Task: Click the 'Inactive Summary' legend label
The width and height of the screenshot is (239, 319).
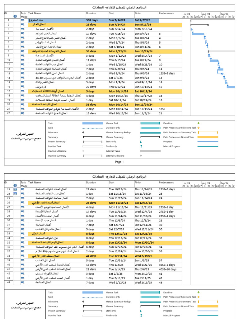Action: [57, 156]
